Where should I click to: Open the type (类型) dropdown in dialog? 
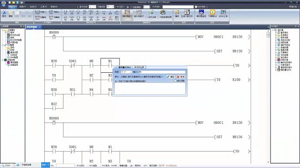pos(130,72)
